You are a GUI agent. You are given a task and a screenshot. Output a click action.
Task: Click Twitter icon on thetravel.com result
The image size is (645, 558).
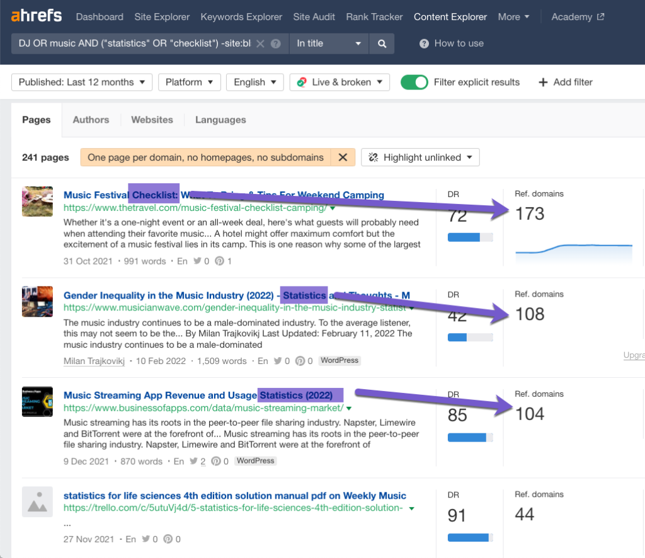197,261
